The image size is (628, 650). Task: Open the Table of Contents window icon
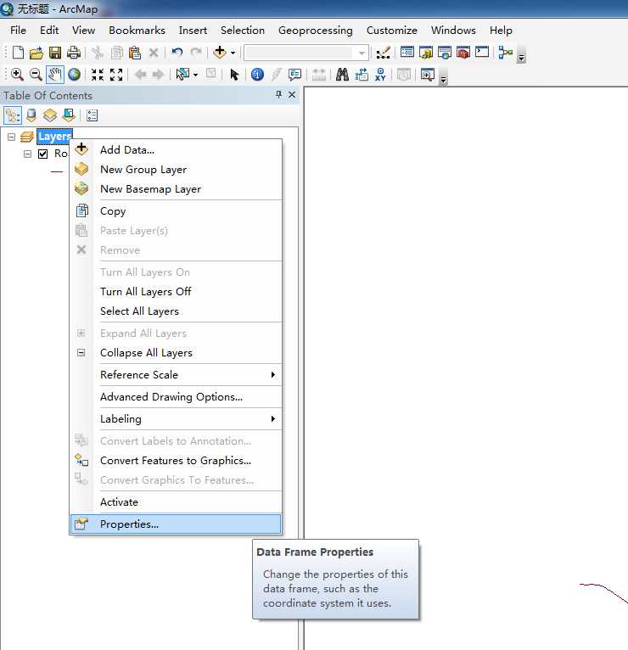tap(407, 53)
